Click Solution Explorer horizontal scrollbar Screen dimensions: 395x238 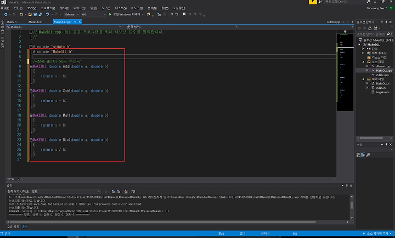[x=371, y=138]
